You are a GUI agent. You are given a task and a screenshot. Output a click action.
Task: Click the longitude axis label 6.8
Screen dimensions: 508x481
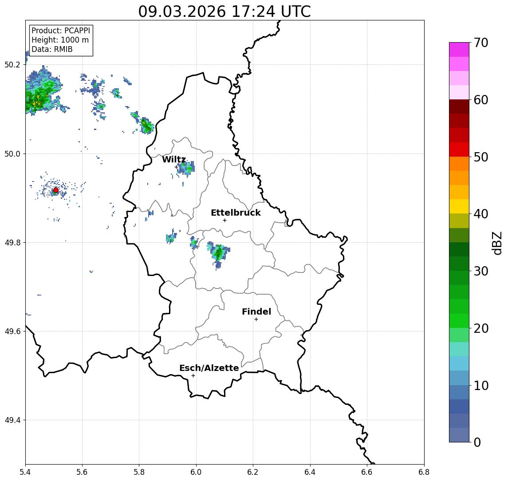point(424,472)
